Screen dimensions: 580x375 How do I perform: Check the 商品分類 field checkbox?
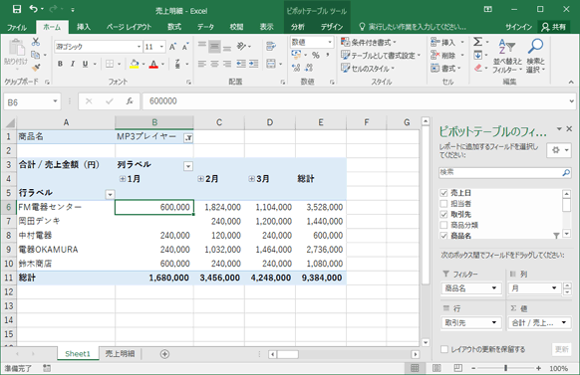tap(443, 225)
